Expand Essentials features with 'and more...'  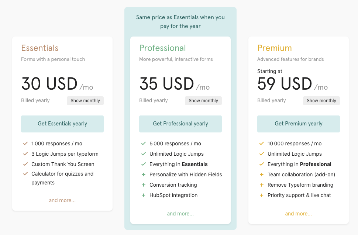(62, 200)
